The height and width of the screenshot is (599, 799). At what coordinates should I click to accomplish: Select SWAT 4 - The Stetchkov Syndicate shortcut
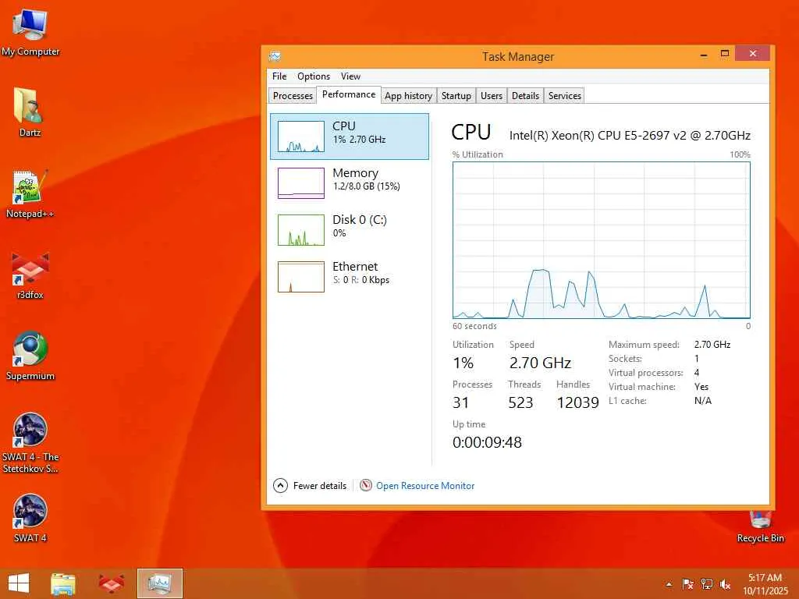coord(30,443)
